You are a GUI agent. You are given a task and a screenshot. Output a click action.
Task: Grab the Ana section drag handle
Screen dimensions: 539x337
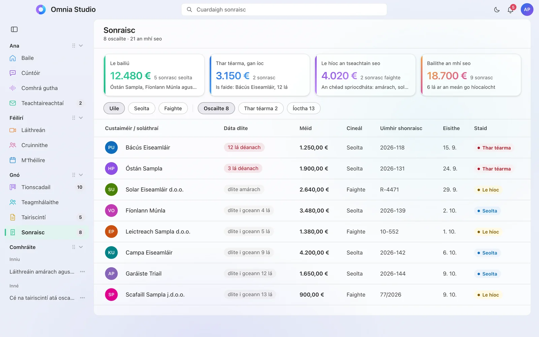pos(73,45)
